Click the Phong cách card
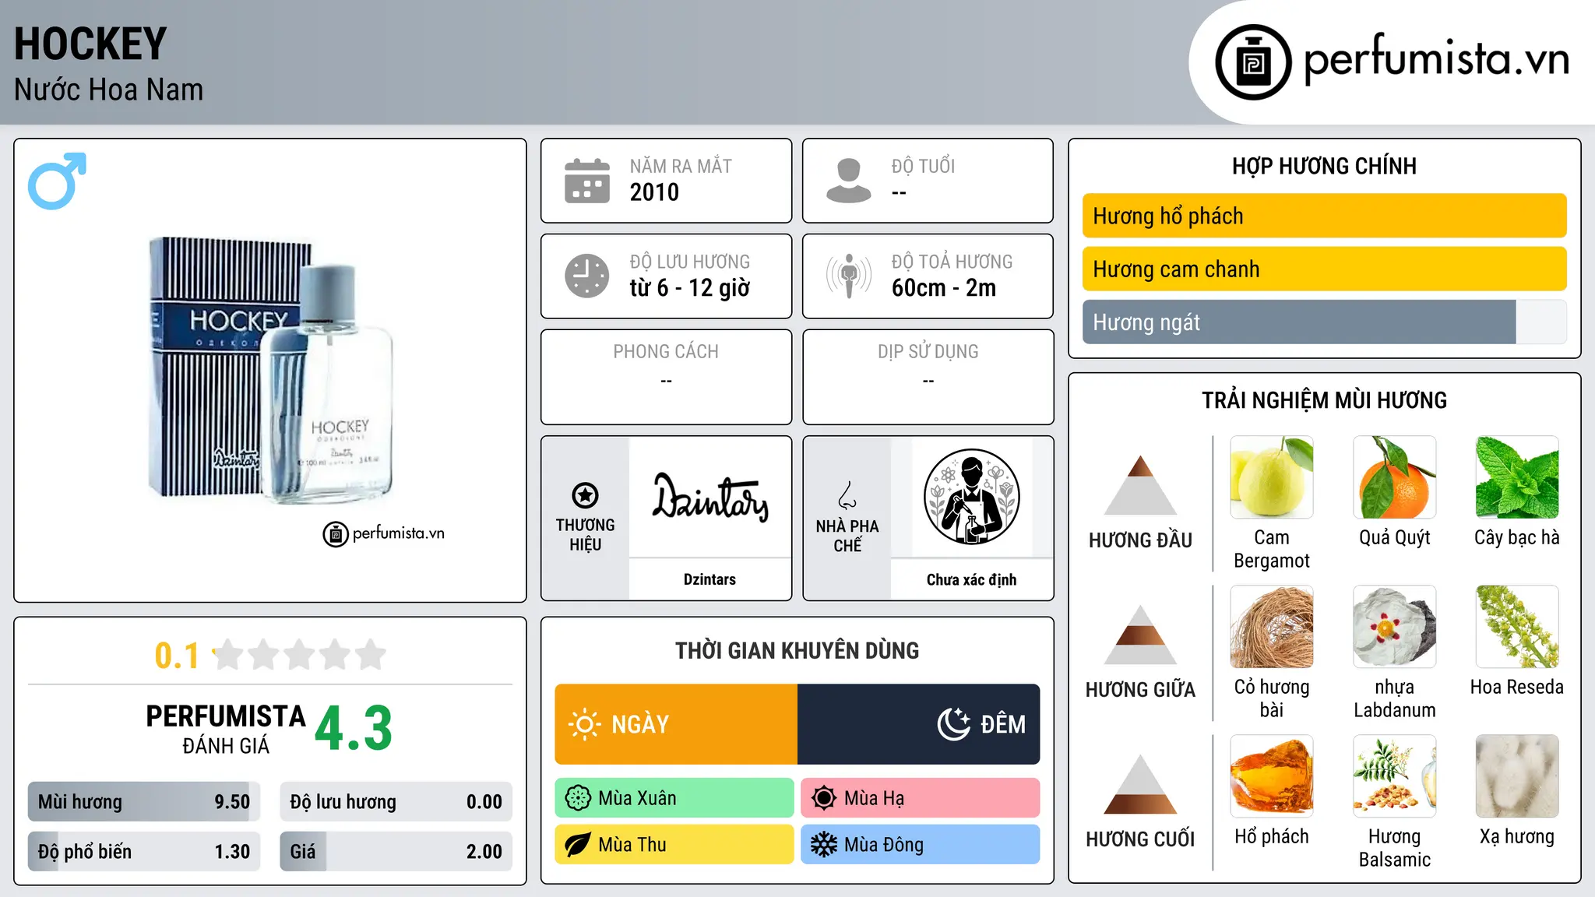 coord(666,377)
